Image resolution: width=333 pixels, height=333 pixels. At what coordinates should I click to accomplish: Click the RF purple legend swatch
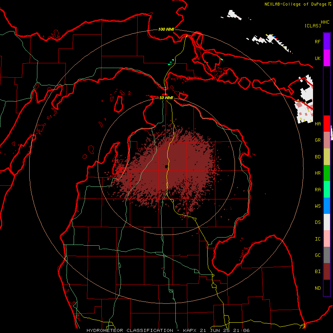(x=327, y=41)
